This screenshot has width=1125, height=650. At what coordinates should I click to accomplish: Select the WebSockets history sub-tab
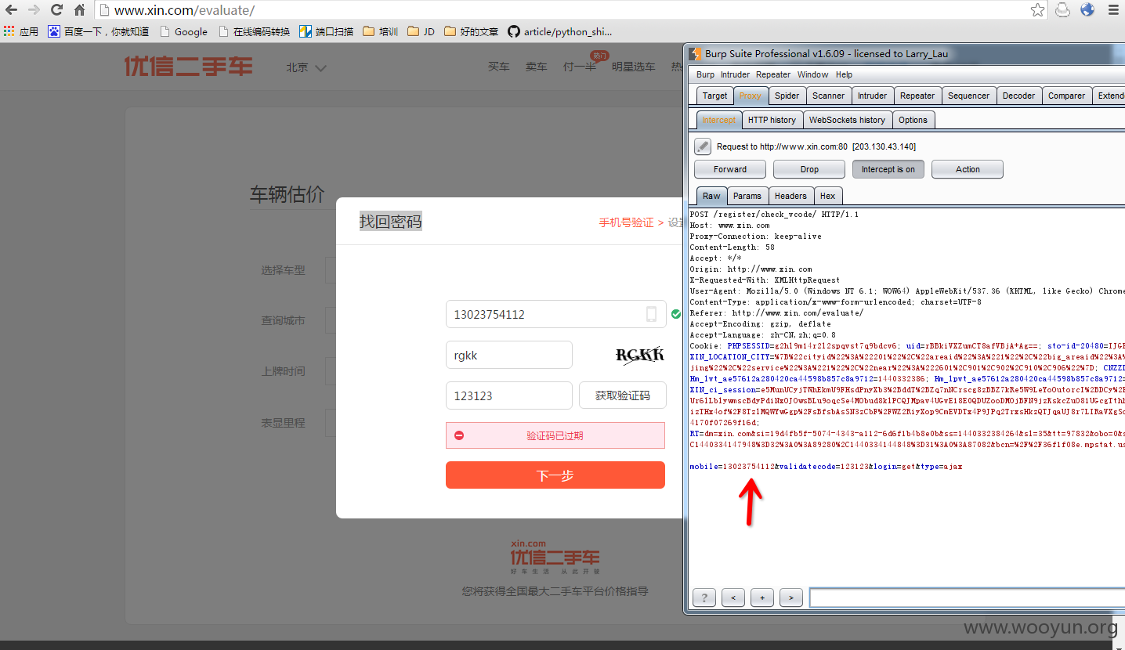(847, 120)
